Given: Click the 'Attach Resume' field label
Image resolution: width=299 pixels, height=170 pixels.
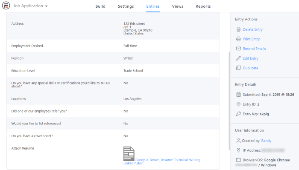Looking at the screenshot, I should [x=23, y=148].
